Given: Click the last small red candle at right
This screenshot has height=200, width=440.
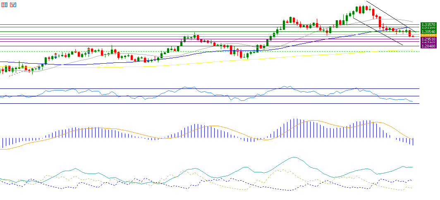Looking at the screenshot, I should click(413, 36).
